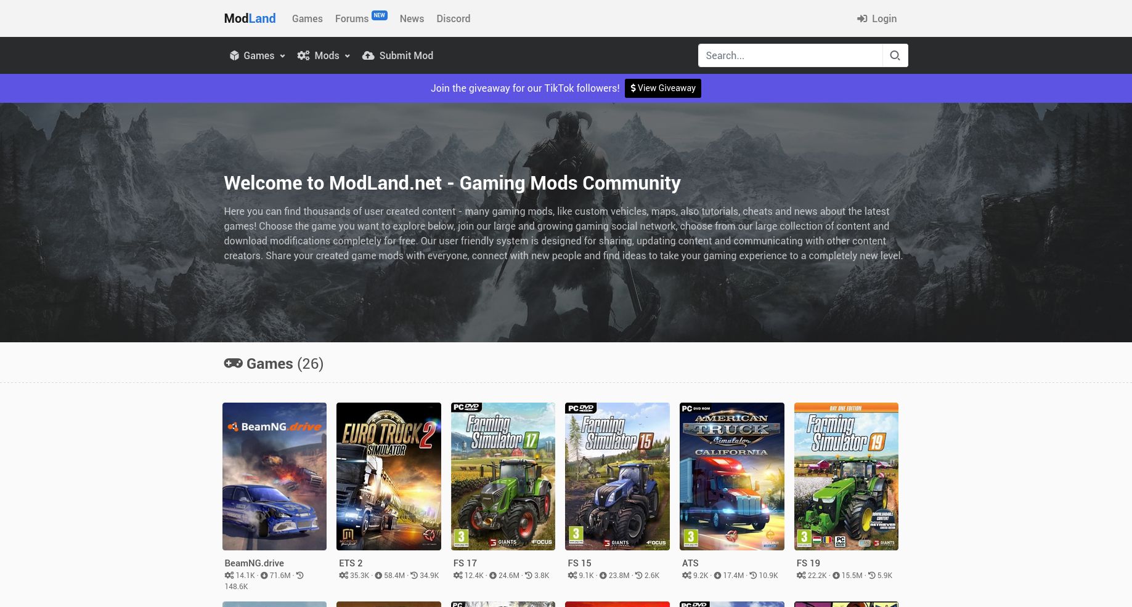Screen dimensions: 1132x607
Task: Click FS 15 downloads count 23.8M
Action: 619,576
